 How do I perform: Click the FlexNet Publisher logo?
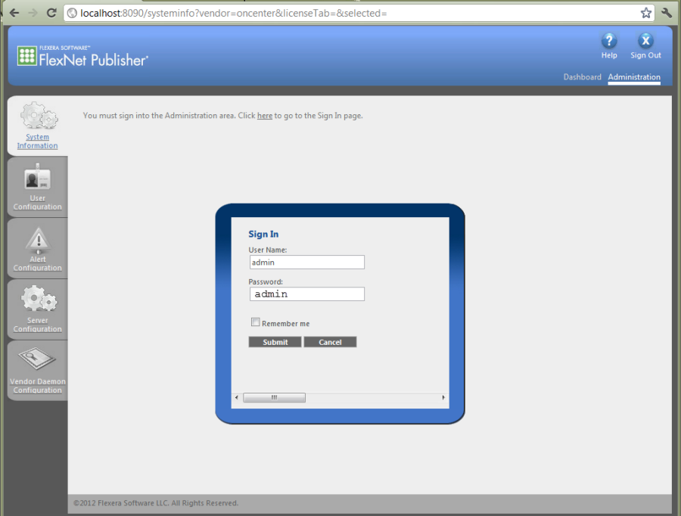pos(82,57)
